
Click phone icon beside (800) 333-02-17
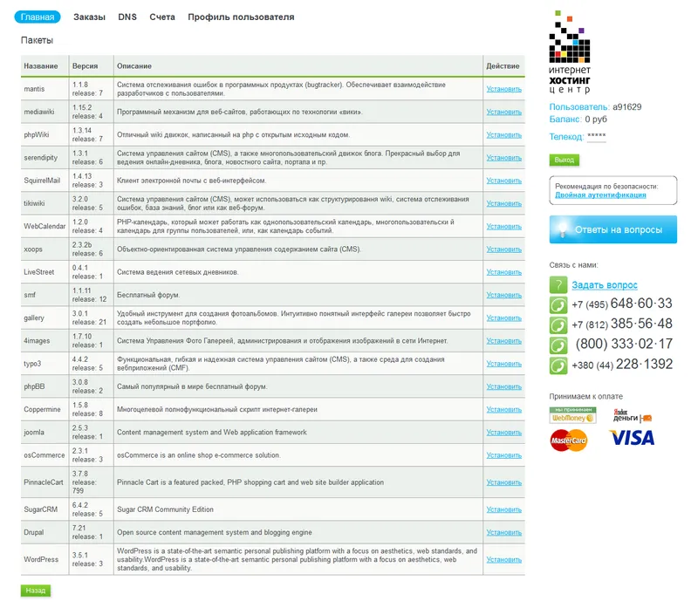click(x=558, y=345)
